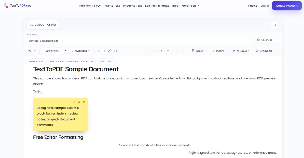Click the sticky note drag handle icon
304x158 pixels.
click(x=79, y=102)
